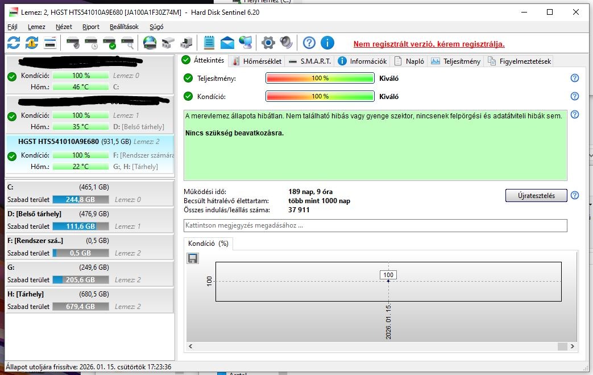Screen dimensions: 593x375
Task: Click help icon next to Újratesztelés button
Action: point(574,195)
